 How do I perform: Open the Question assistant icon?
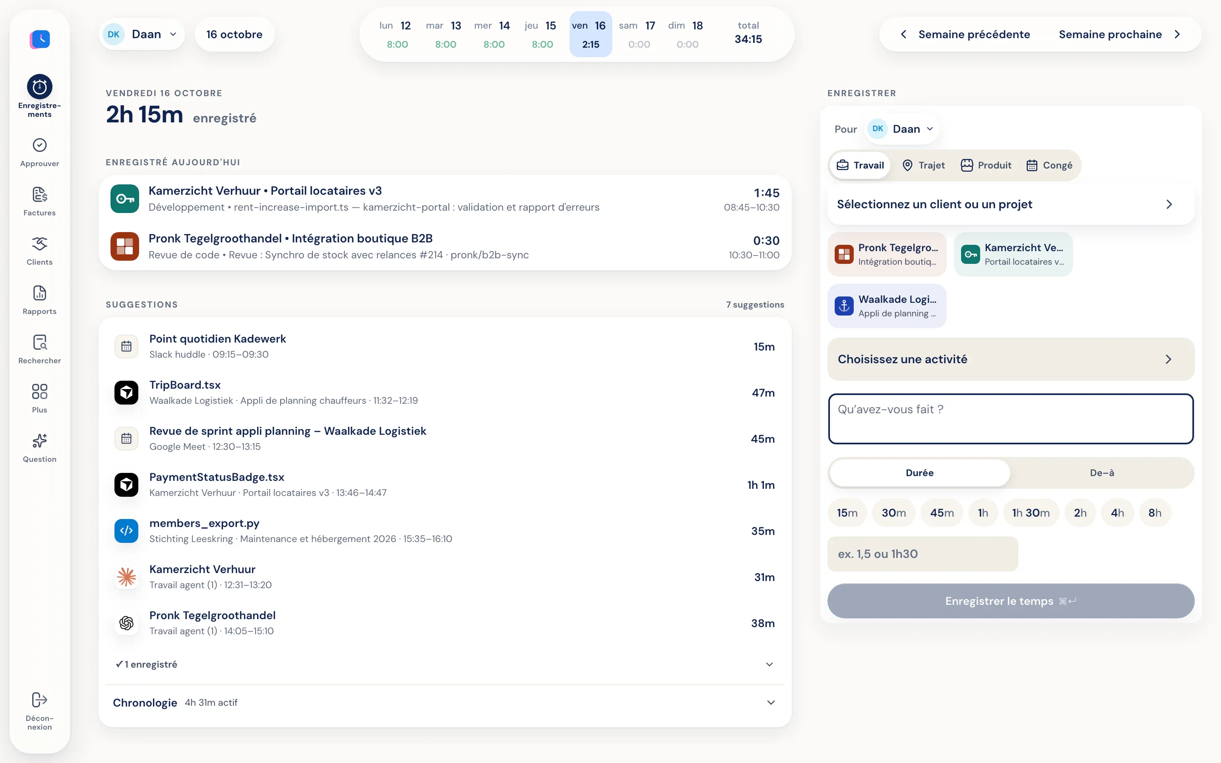39,447
